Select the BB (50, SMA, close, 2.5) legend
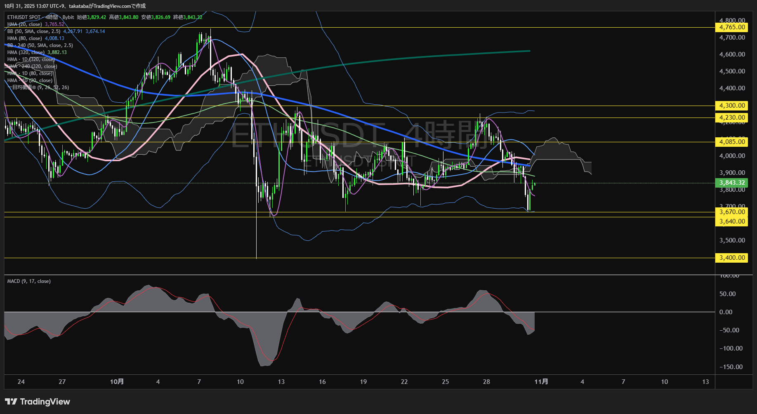757x414 pixels. point(34,31)
